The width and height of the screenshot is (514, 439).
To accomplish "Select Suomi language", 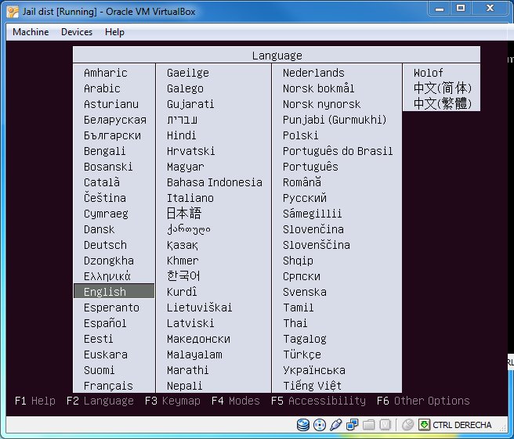I will pyautogui.click(x=99, y=370).
